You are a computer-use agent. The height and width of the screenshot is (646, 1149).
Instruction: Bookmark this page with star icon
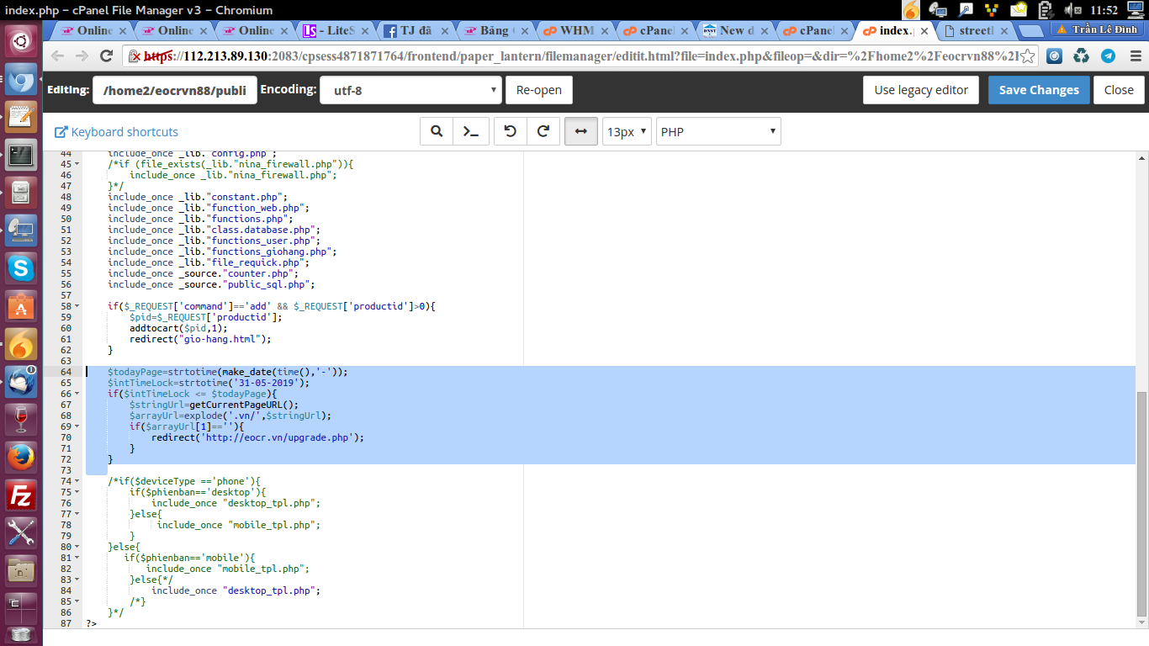click(1027, 56)
